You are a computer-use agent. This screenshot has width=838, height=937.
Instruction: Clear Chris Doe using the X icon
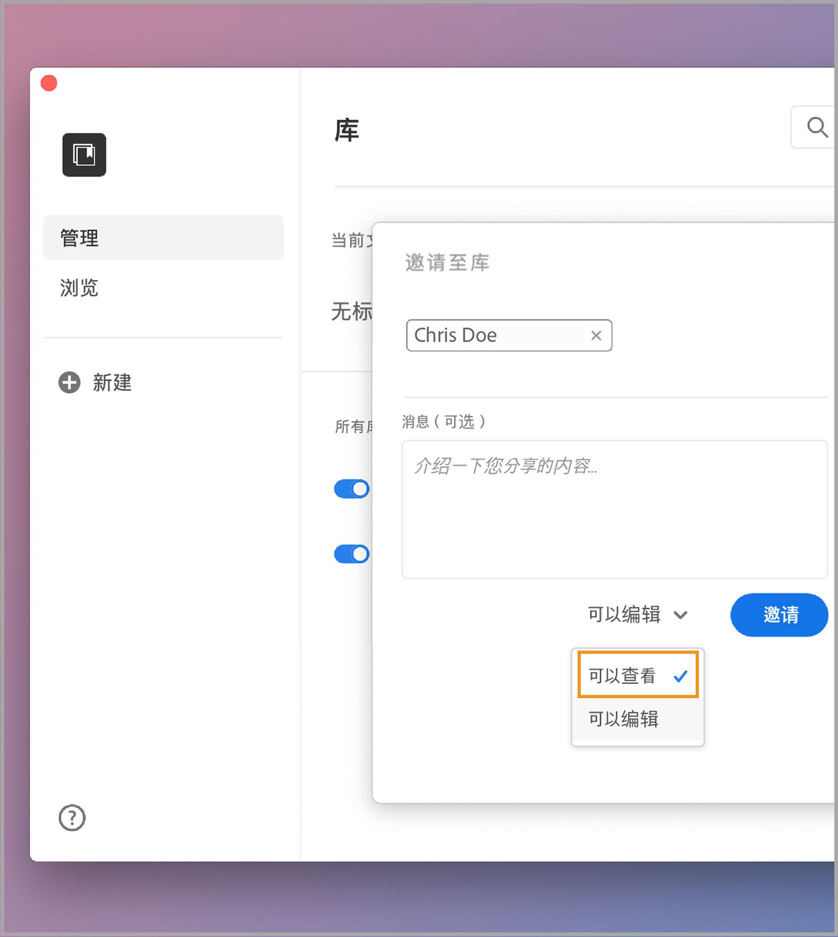tap(596, 335)
